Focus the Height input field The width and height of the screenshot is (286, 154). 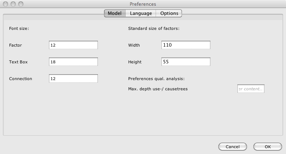[x=186, y=62]
